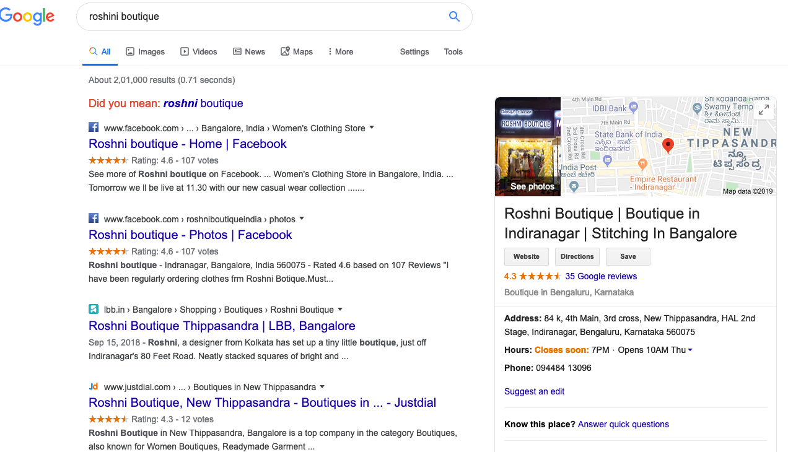The width and height of the screenshot is (788, 452).
Task: Click the Directions button
Action: (x=577, y=256)
